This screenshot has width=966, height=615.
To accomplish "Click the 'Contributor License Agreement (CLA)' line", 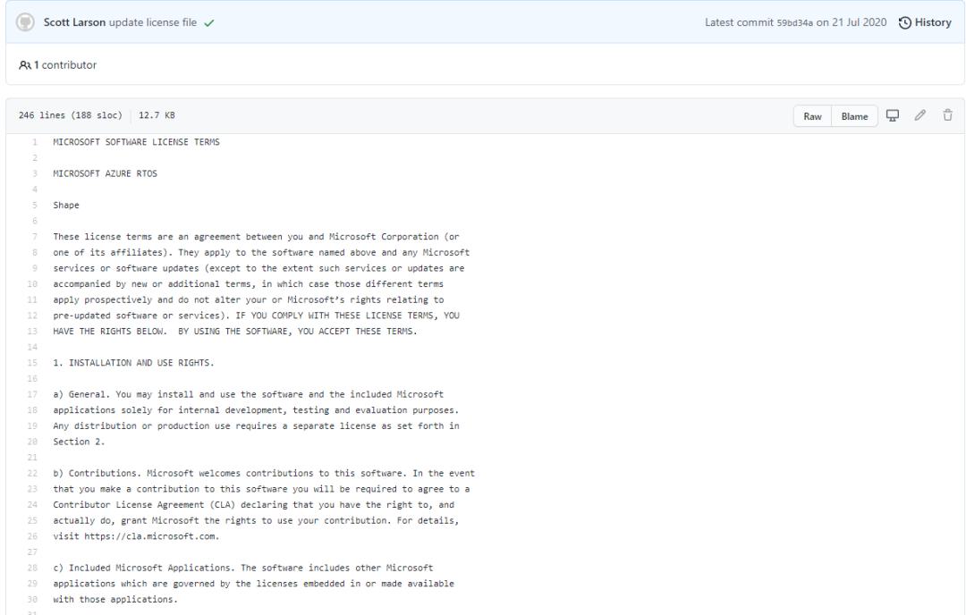I will point(253,505).
